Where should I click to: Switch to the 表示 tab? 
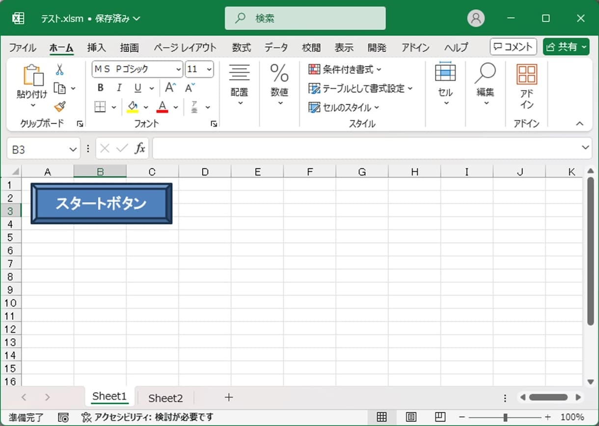coord(344,48)
